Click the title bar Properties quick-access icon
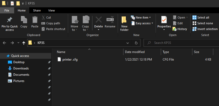This screenshot has height=106, width=219. click(12, 3)
